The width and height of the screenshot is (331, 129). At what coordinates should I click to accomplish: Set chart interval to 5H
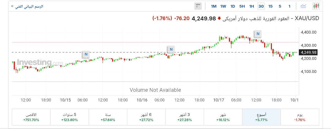[x=242, y=6]
